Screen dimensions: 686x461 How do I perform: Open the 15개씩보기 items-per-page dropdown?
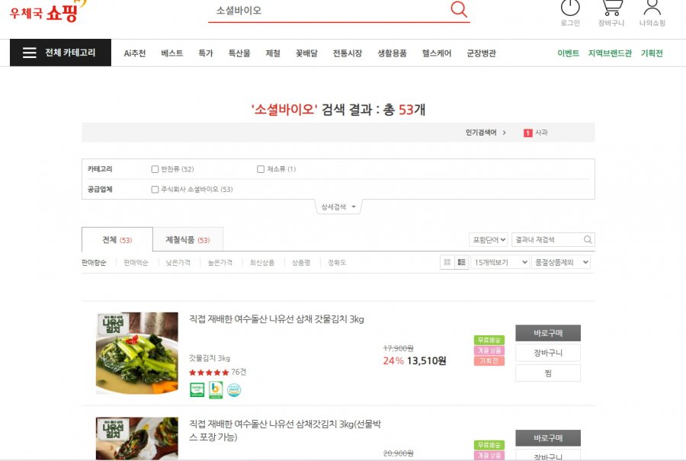point(500,262)
